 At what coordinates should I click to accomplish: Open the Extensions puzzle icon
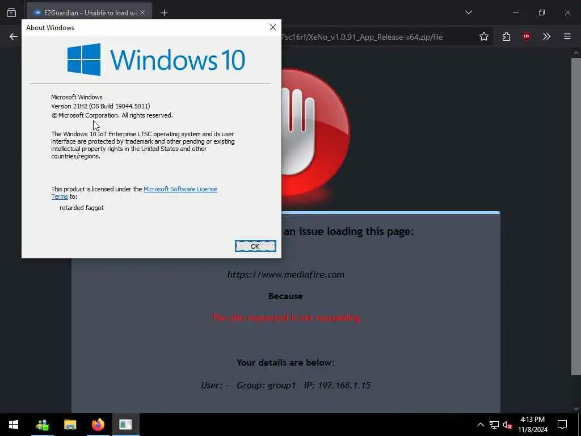click(x=506, y=36)
